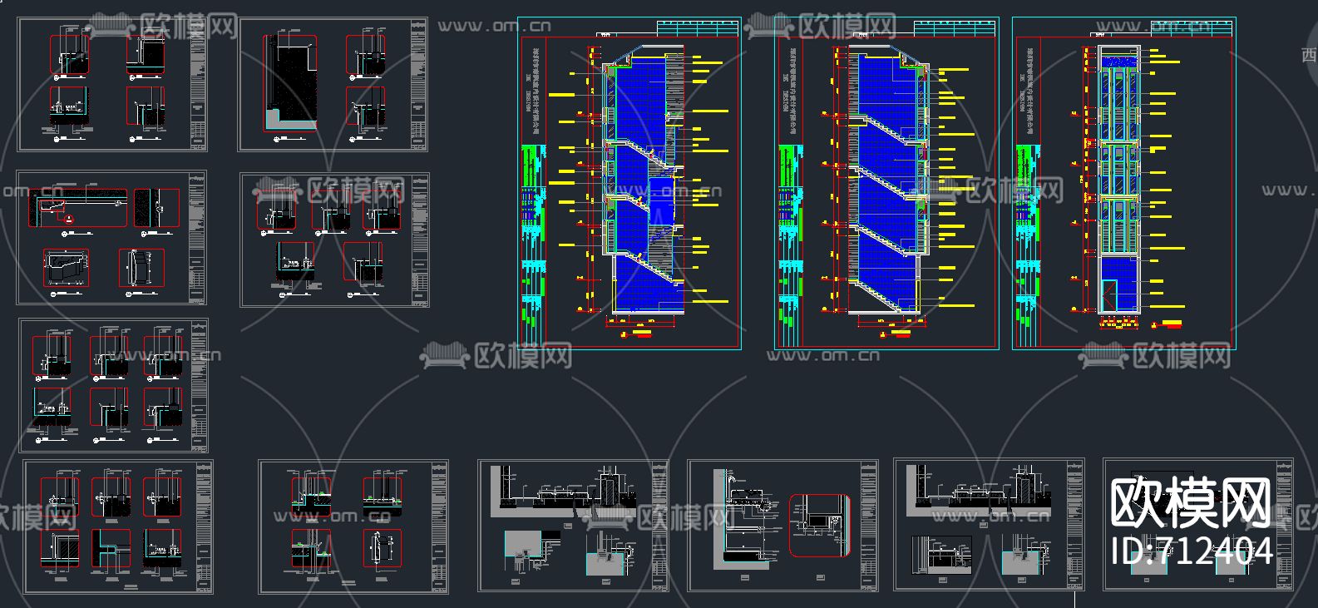This screenshot has width=1318, height=608.
Task: Click the ViewCube 西 (West) label
Action: 1309,55
